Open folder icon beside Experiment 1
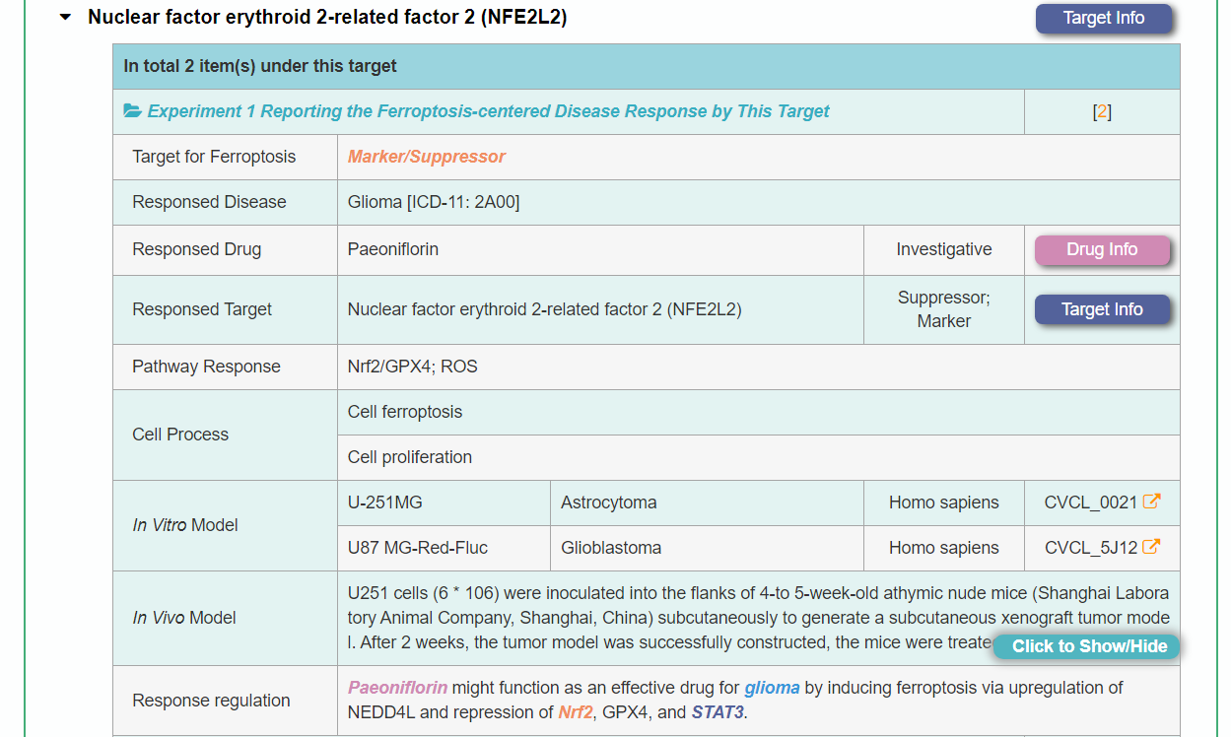 (x=132, y=111)
